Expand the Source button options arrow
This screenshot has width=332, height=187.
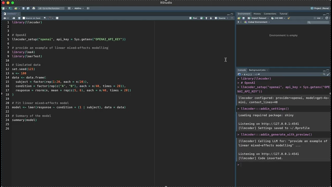pyautogui.click(x=228, y=18)
